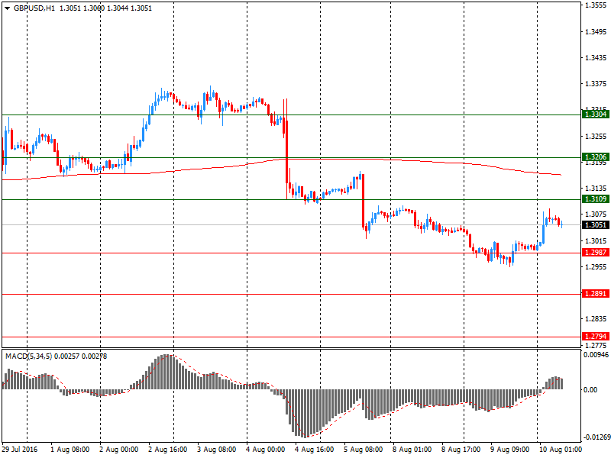The width and height of the screenshot is (611, 458).
Task: Click the 1.3206 green price level label
Action: [x=596, y=157]
